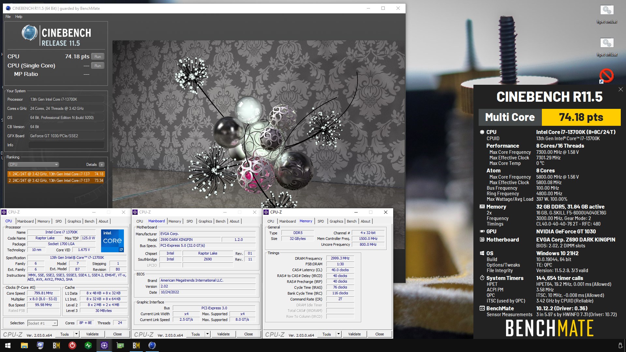Click Close button in Memory CPU-Z window

coord(380,334)
